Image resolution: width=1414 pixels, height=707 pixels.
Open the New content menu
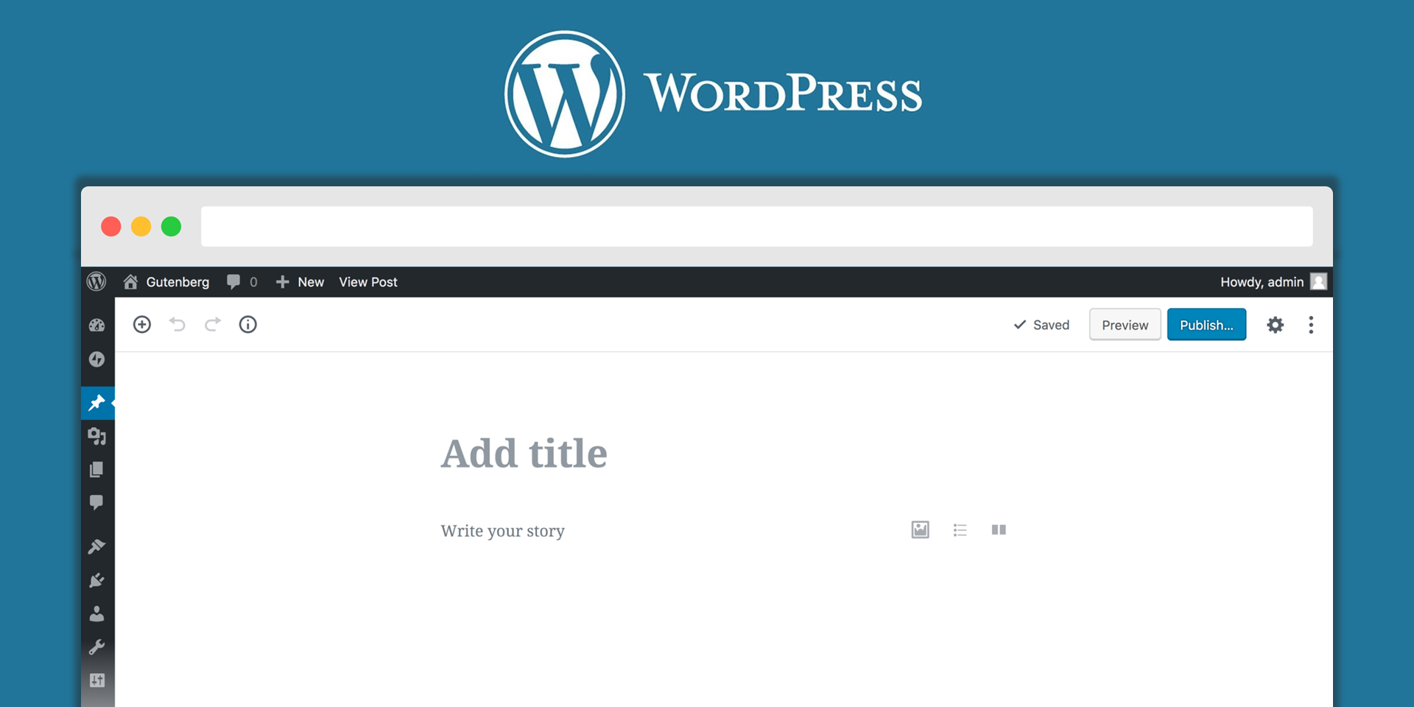pos(300,282)
